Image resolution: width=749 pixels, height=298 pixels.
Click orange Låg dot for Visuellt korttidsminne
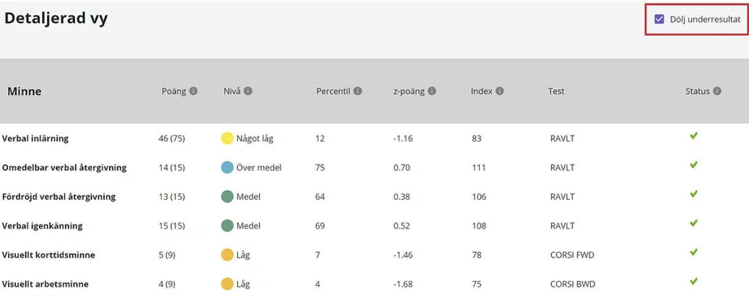pyautogui.click(x=227, y=255)
